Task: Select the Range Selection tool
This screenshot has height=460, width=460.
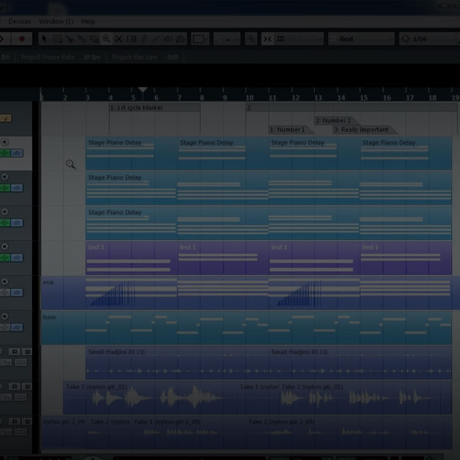Action: [57, 39]
